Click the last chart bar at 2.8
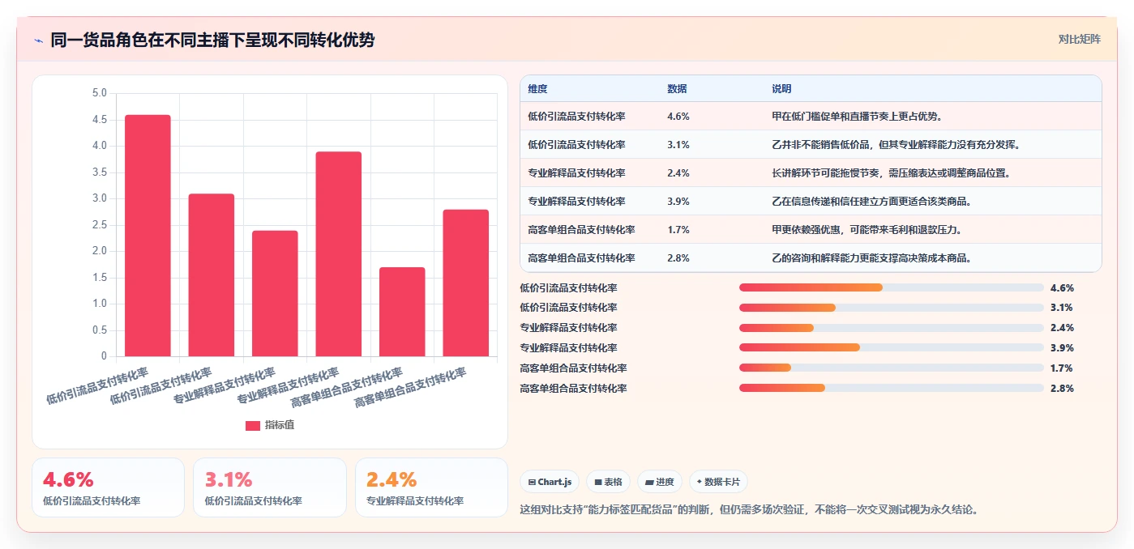Screen dimensions: 1134x549 pos(466,283)
